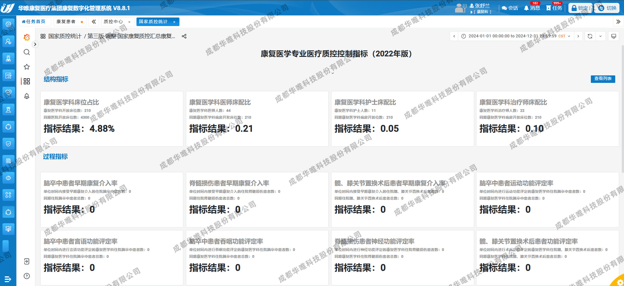Open the 消息 notifications bell
This screenshot has height=286, width=624.
pyautogui.click(x=532, y=8)
